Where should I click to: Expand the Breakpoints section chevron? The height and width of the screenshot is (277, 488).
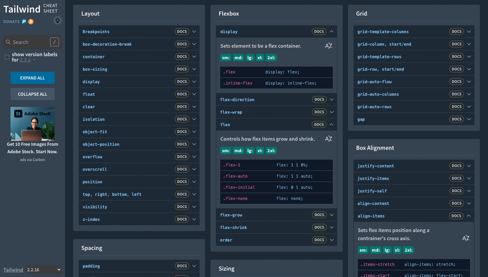click(x=194, y=32)
